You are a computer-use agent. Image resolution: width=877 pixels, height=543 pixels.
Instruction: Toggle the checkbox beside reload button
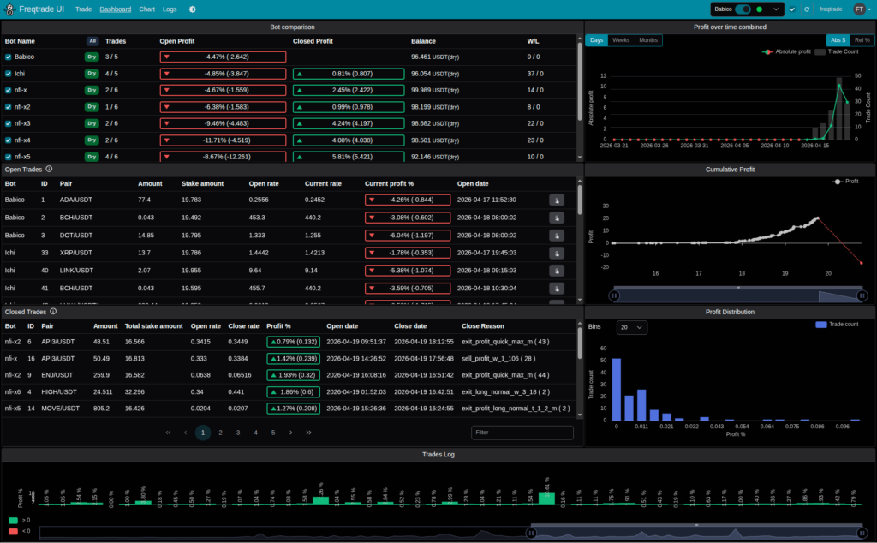coord(792,9)
